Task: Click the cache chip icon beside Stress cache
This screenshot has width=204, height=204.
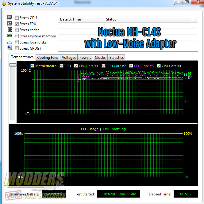Action: coord(10,29)
